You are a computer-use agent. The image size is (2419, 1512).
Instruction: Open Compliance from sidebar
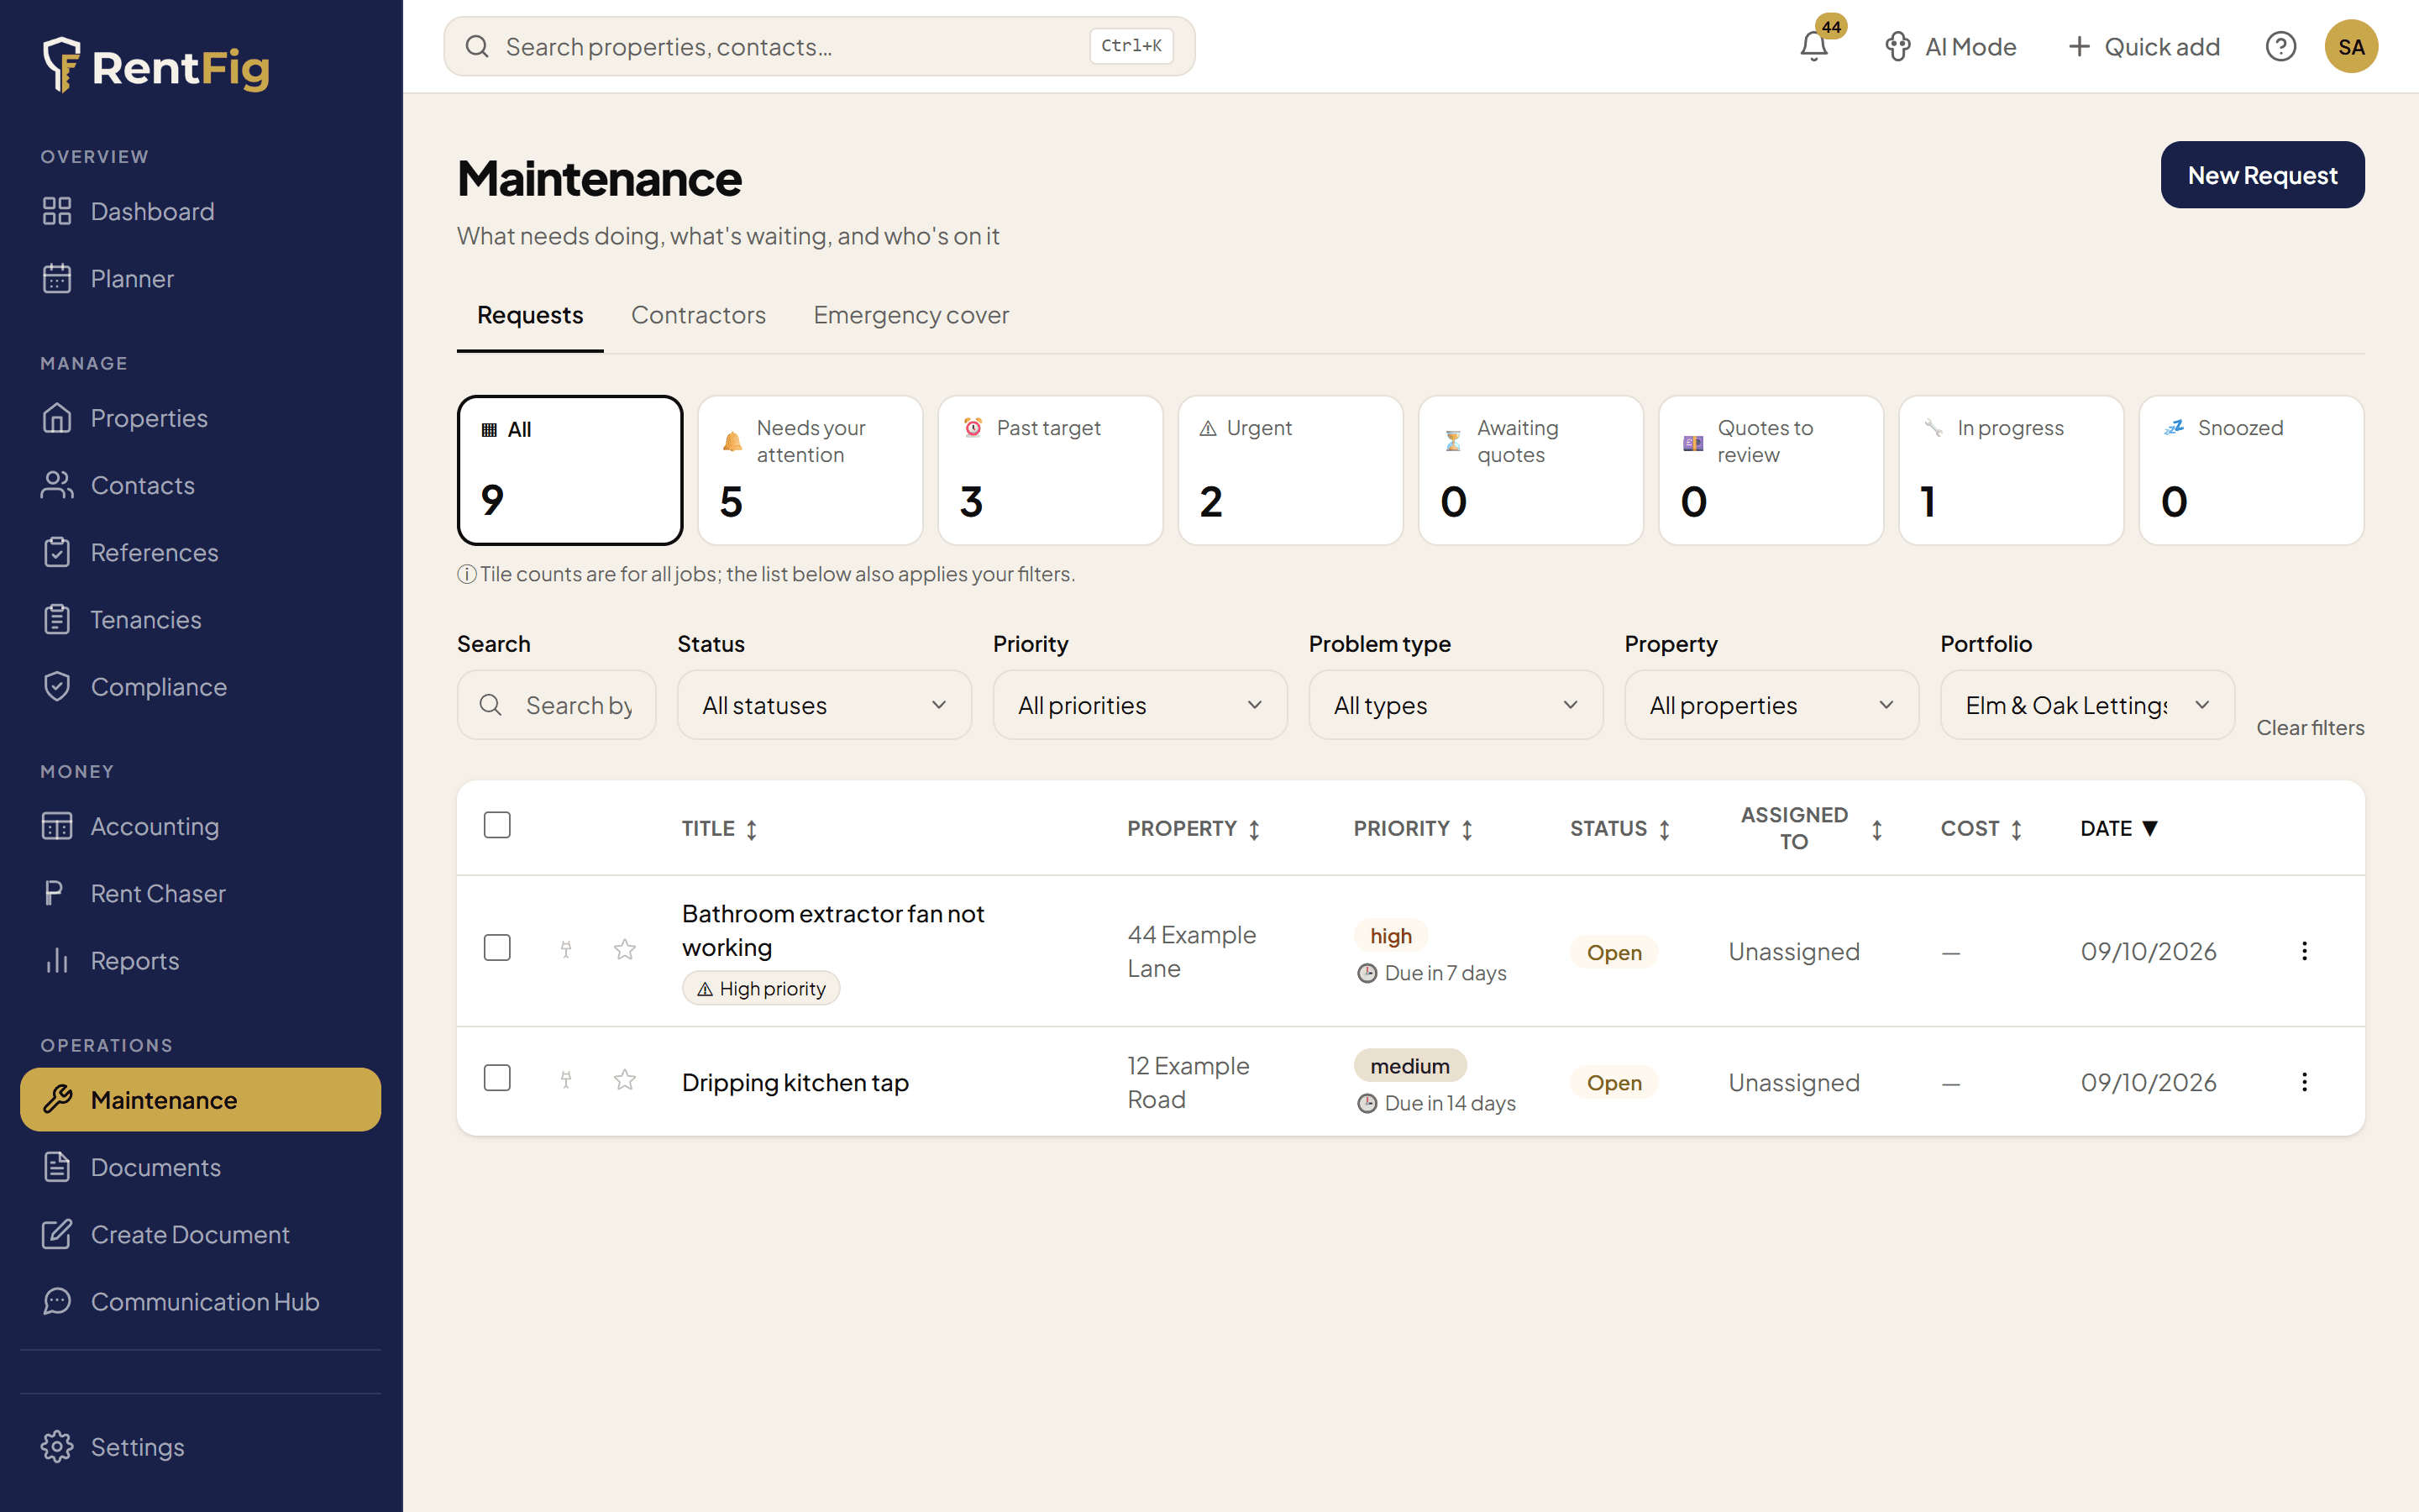[x=200, y=687]
